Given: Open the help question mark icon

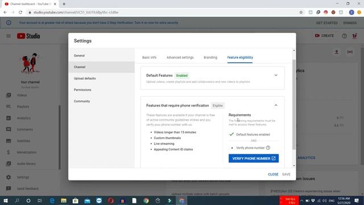Looking at the screenshot, I should (344, 36).
